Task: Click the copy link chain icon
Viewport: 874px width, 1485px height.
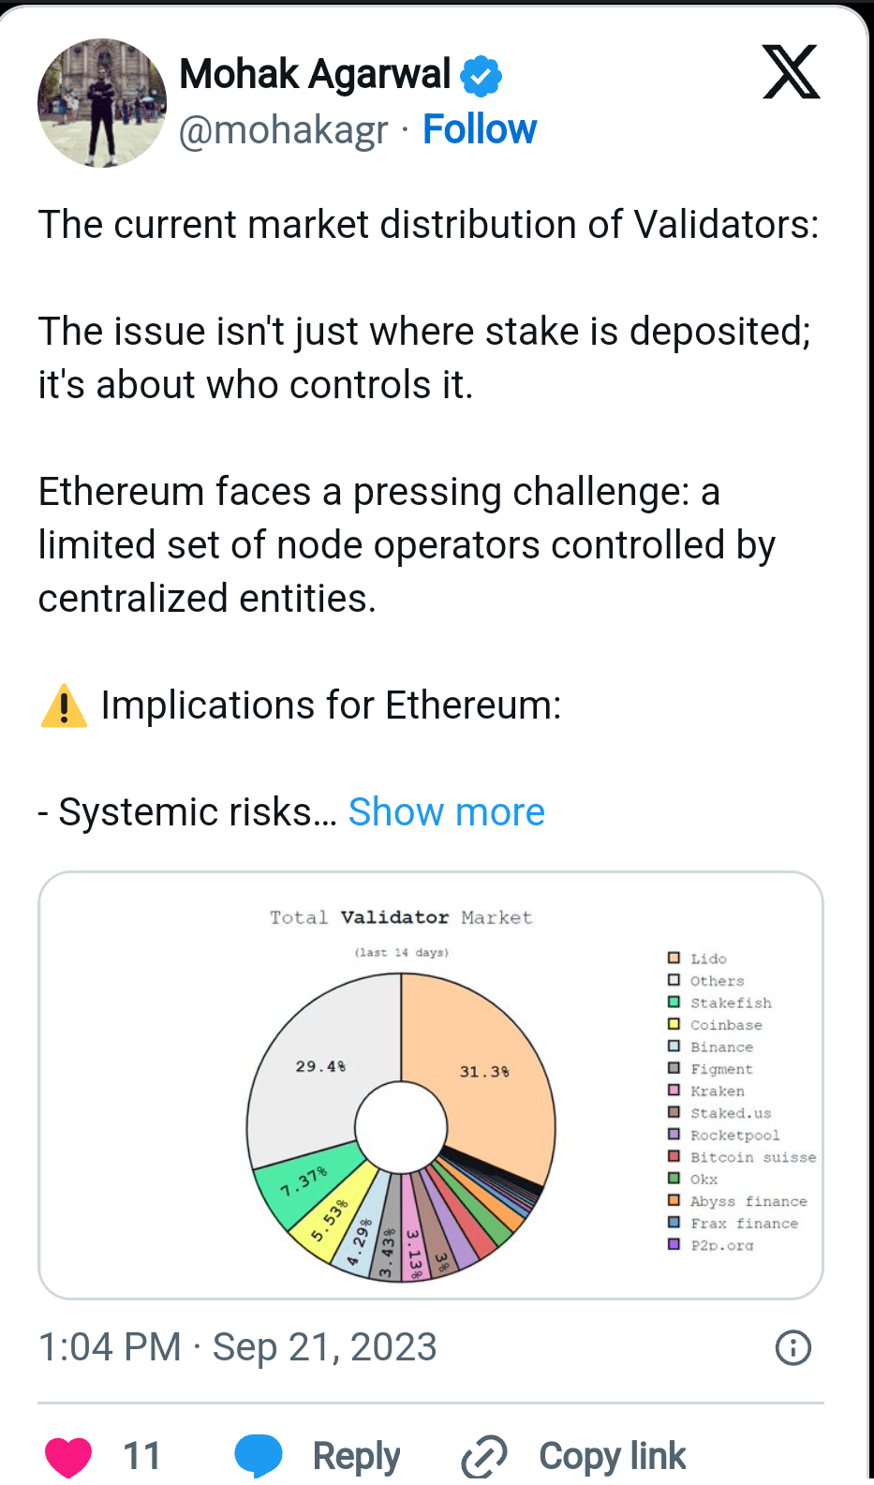Action: pos(483,1455)
